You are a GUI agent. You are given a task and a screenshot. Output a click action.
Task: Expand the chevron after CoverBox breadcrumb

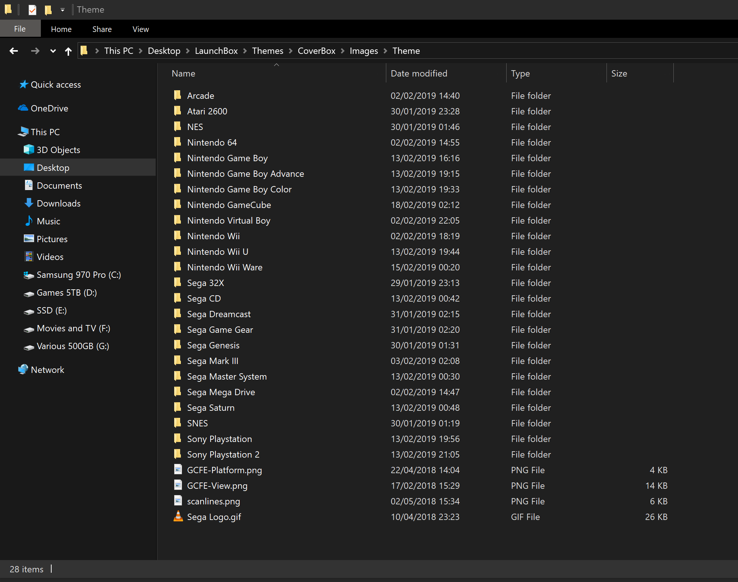tap(343, 51)
